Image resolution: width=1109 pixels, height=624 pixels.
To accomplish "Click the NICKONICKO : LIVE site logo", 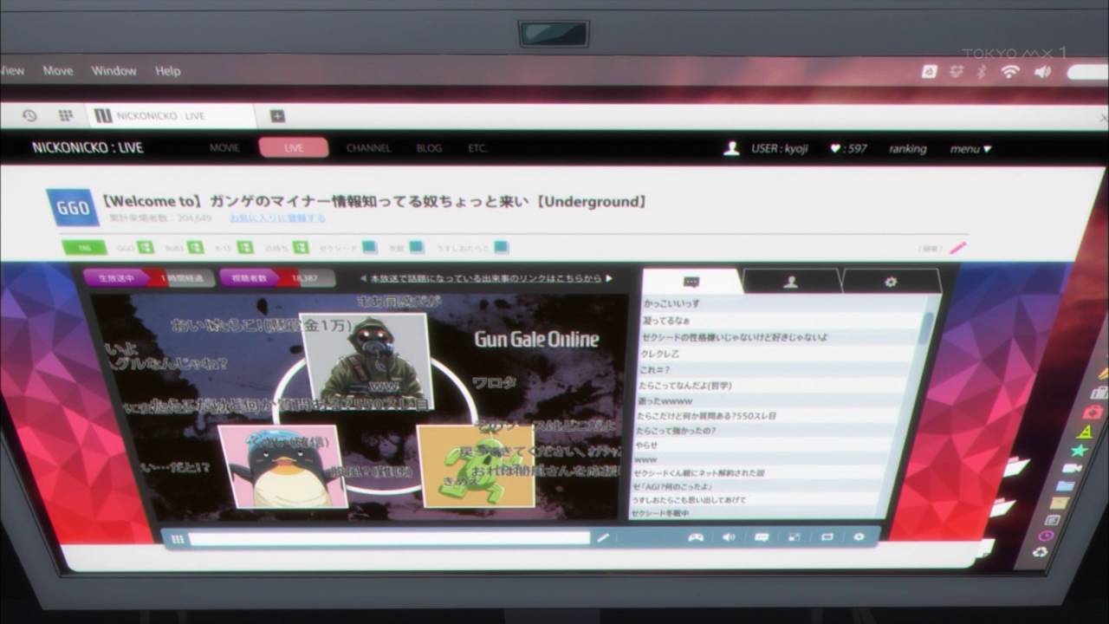I will tap(88, 147).
